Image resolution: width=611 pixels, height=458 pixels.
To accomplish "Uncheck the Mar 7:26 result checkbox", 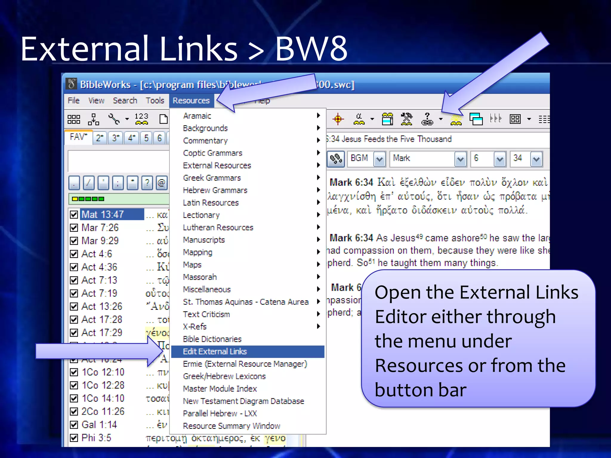I will tap(74, 228).
